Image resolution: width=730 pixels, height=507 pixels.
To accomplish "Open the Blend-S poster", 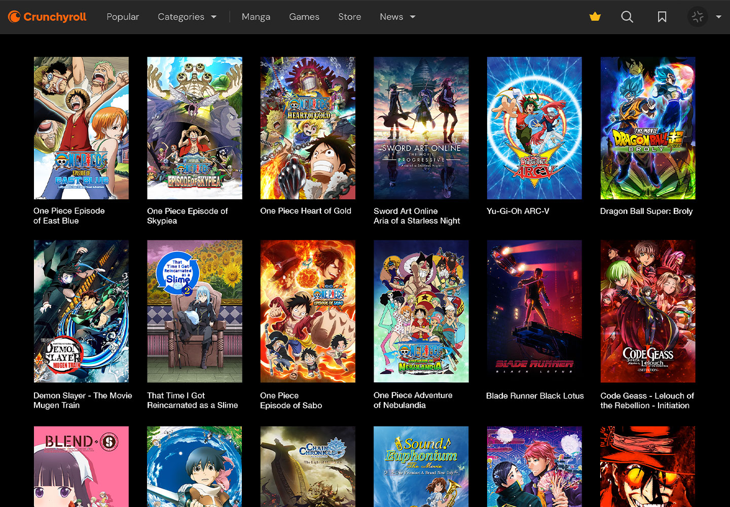I will coord(81,466).
